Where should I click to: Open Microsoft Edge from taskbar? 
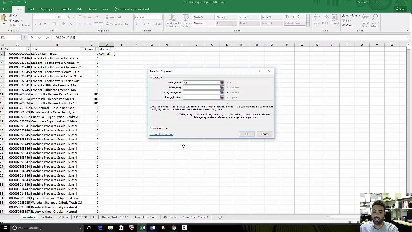pos(100,228)
